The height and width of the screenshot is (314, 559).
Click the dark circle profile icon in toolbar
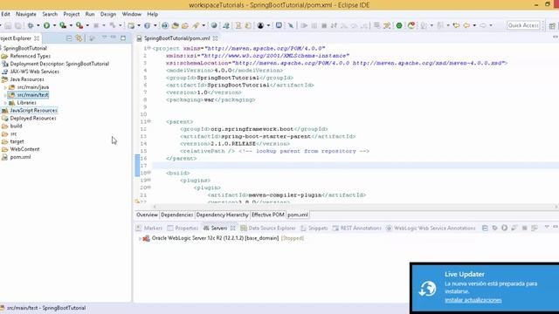pos(260,25)
